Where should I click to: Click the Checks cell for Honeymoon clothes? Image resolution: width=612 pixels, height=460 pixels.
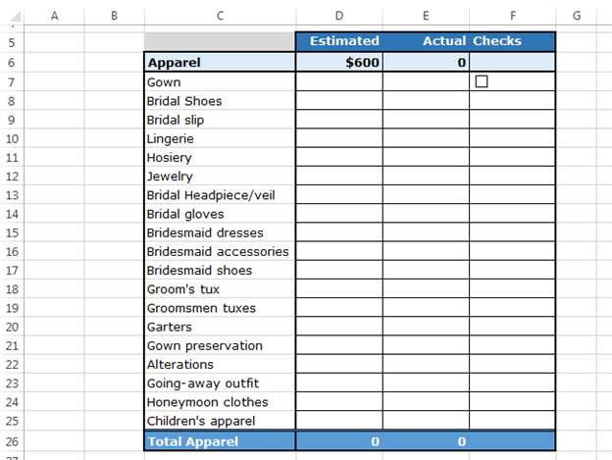click(513, 401)
